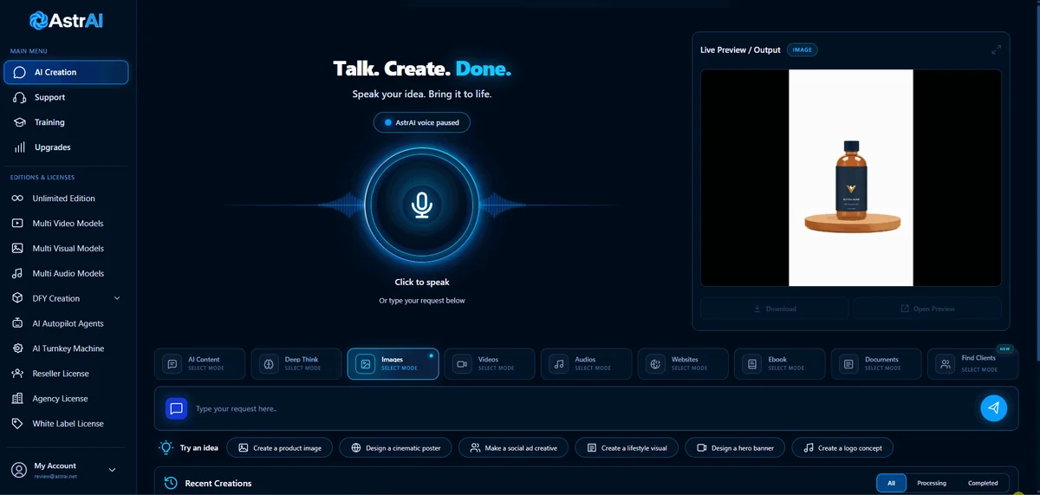Click the review@astrai.net email text
The image size is (1040, 495).
pos(55,476)
